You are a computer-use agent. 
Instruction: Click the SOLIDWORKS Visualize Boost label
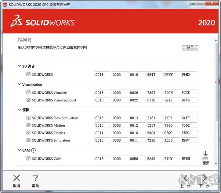pyautogui.click(x=54, y=100)
